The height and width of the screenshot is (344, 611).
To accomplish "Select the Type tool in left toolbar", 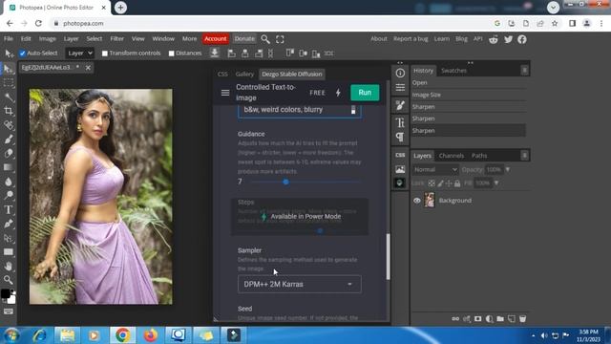I will click(x=9, y=210).
